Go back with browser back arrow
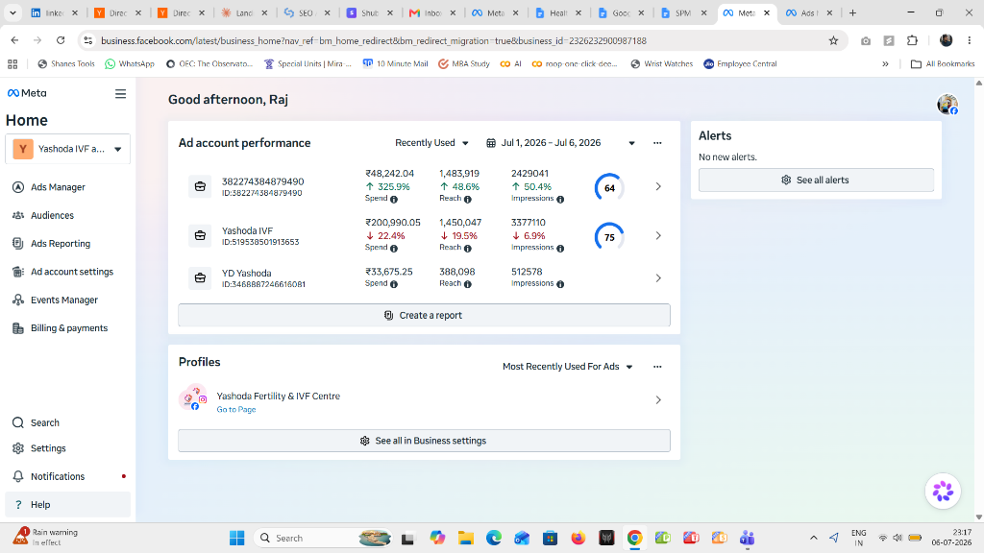Viewport: 984px width, 553px height. coord(14,40)
